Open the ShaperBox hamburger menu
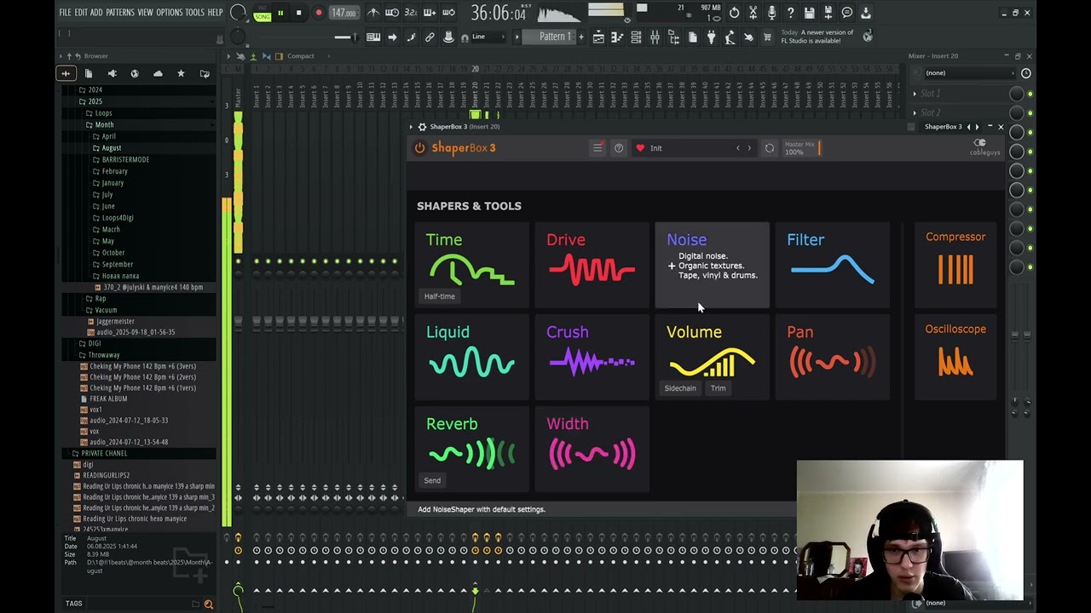This screenshot has width=1091, height=613. point(597,148)
